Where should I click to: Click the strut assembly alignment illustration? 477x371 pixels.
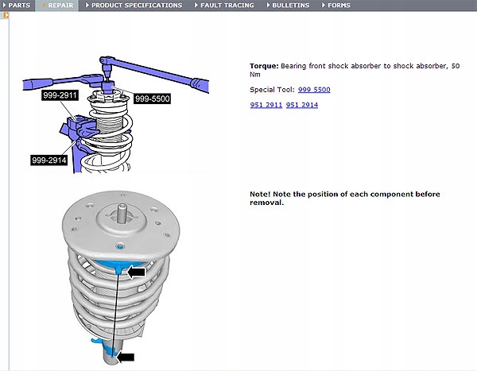coord(121,277)
